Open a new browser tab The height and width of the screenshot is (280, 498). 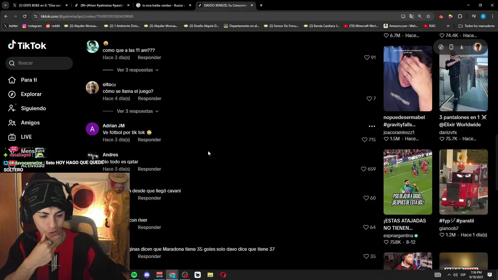coord(261,5)
